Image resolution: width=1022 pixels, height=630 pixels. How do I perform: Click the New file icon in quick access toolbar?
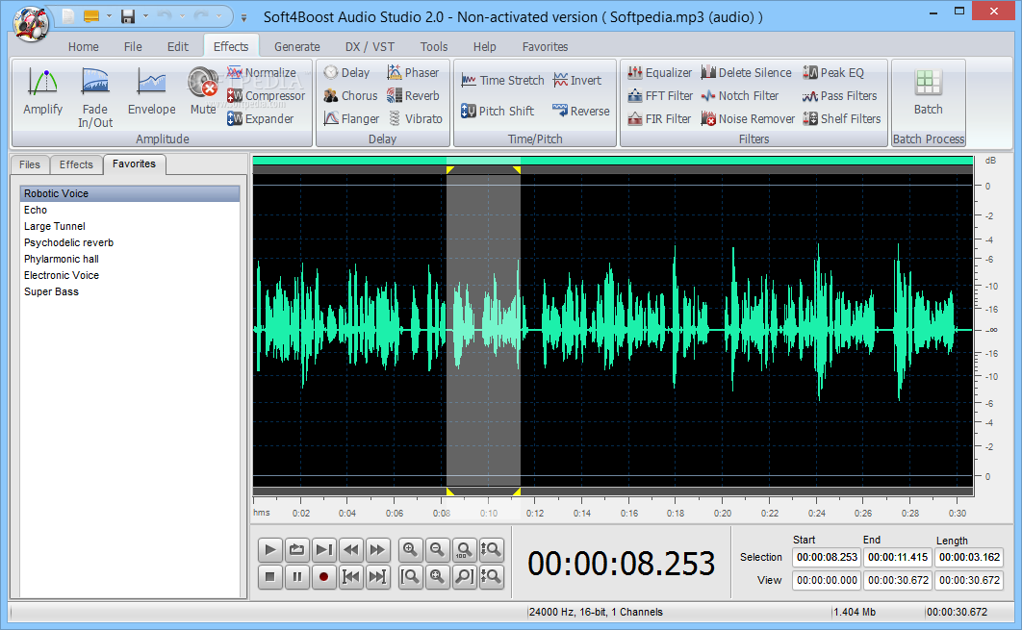click(68, 15)
